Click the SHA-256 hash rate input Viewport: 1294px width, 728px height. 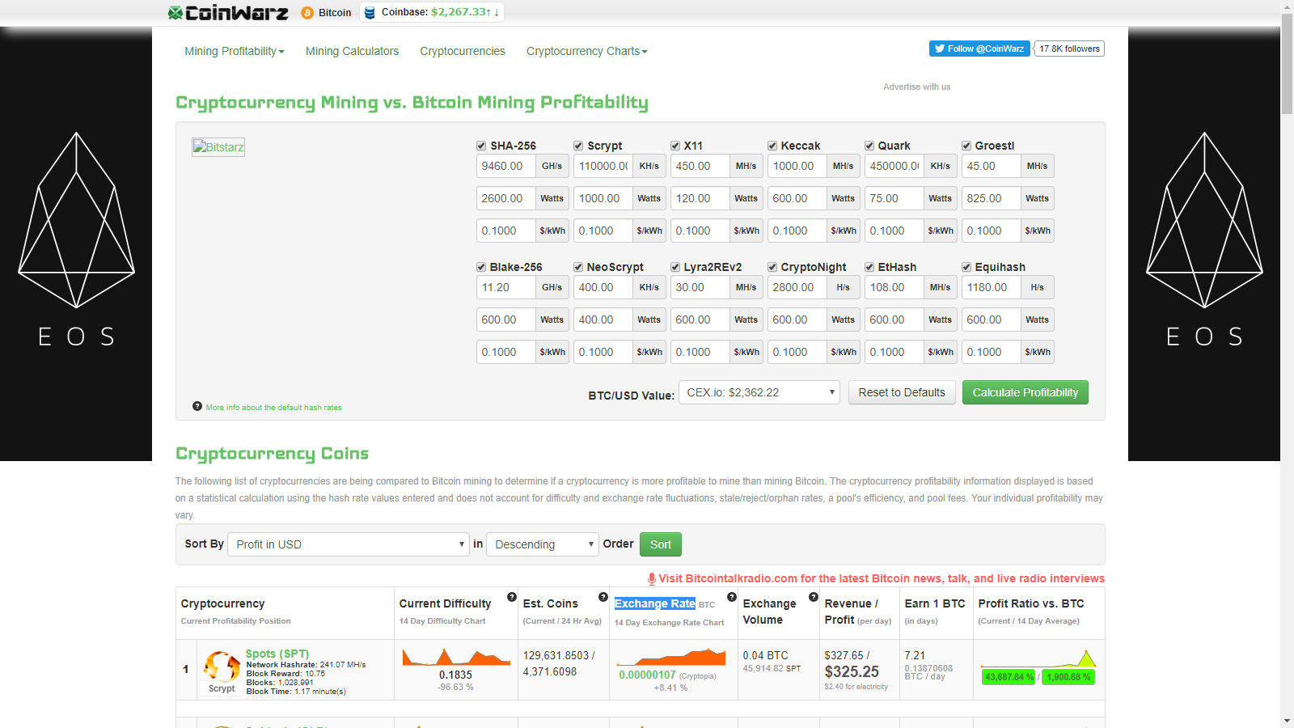click(x=506, y=166)
